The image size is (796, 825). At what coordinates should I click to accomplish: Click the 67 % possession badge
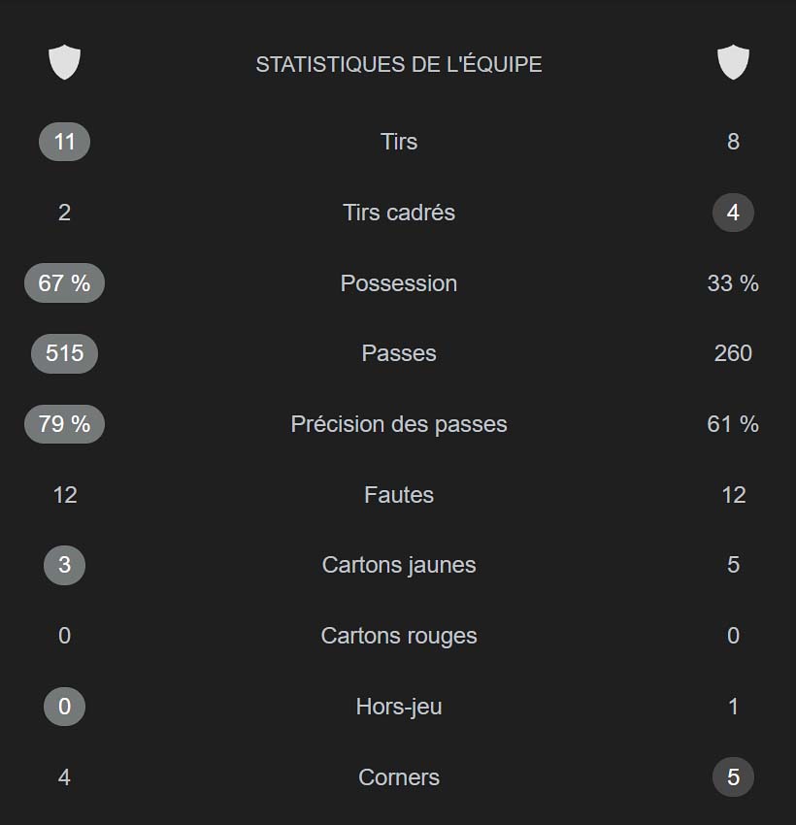(64, 283)
